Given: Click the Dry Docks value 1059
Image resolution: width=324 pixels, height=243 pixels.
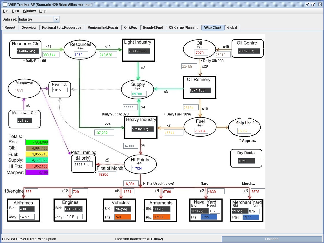Looking at the screenshot, I should pos(246,161).
